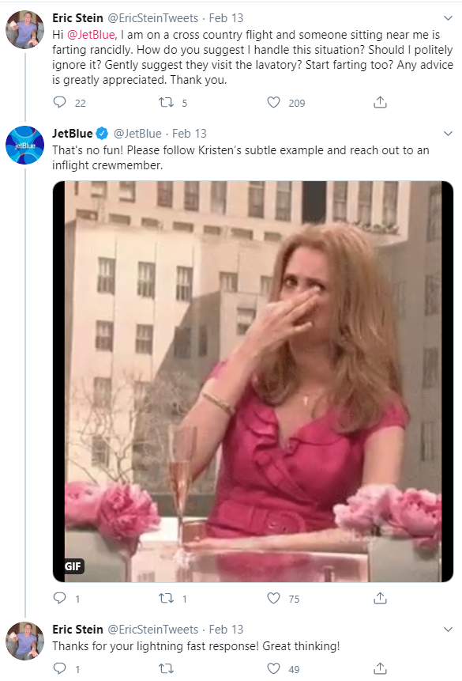Click the GIF badge on the media

tap(72, 566)
